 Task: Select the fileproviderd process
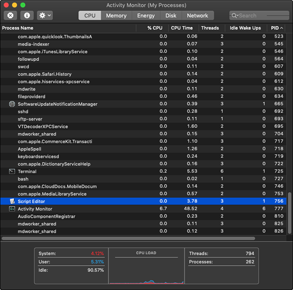143,96
